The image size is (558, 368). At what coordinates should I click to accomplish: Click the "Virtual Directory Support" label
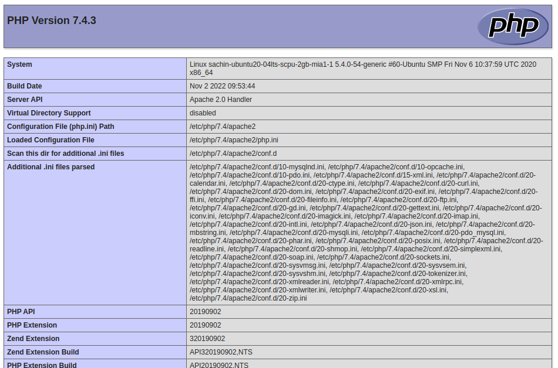tap(49, 113)
